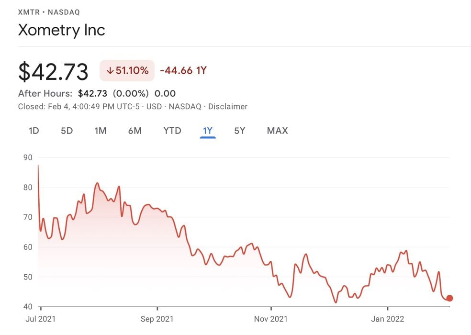Show the MAX price history

point(277,131)
